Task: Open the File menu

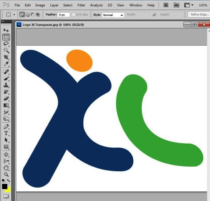Action: tap(17, 5)
